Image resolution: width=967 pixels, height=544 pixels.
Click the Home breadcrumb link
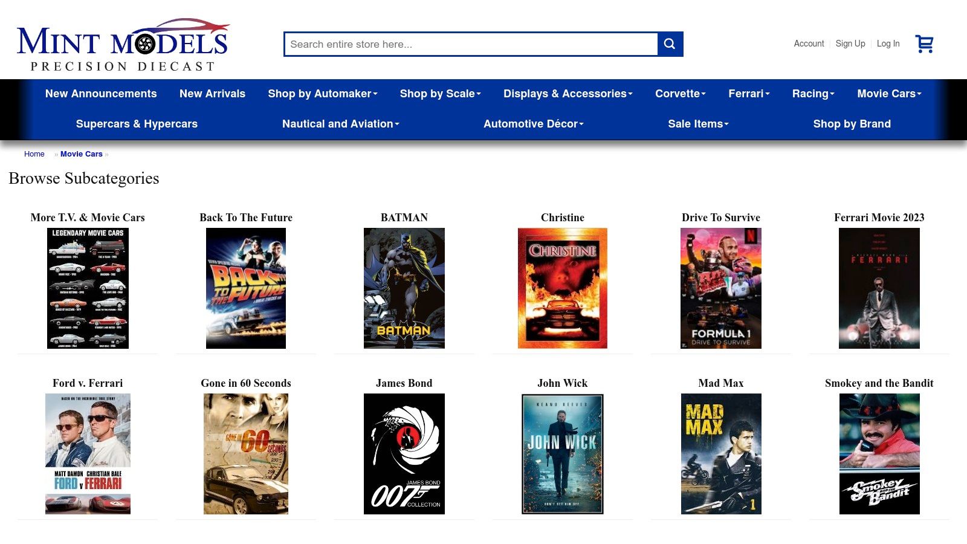coord(34,154)
